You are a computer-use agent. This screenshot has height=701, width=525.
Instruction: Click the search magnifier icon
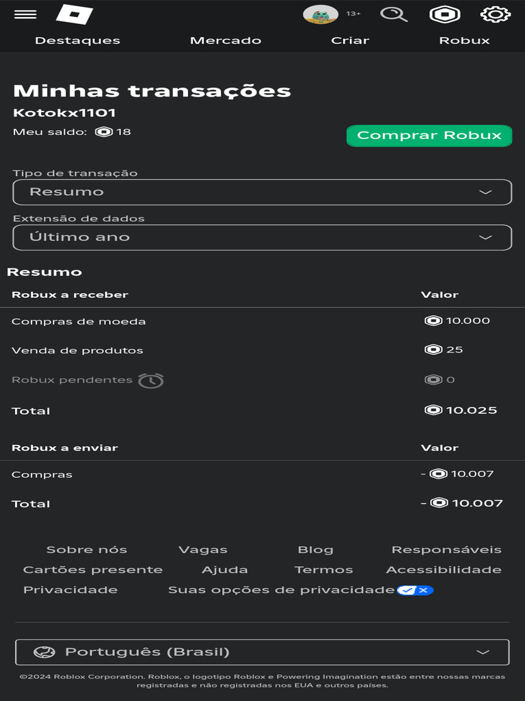pyautogui.click(x=394, y=14)
